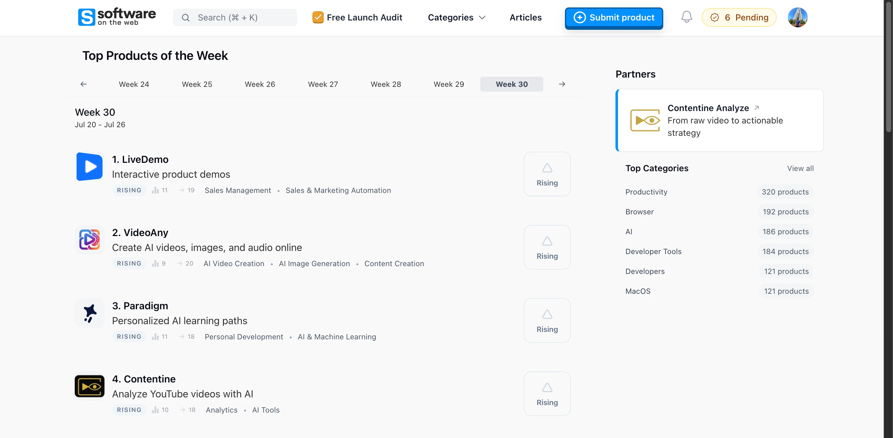The height and width of the screenshot is (438, 893).
Task: Click the arrow icon beside VideoAny's 20
Action: [180, 263]
